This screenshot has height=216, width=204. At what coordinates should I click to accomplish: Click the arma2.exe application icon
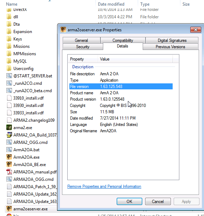9,128
